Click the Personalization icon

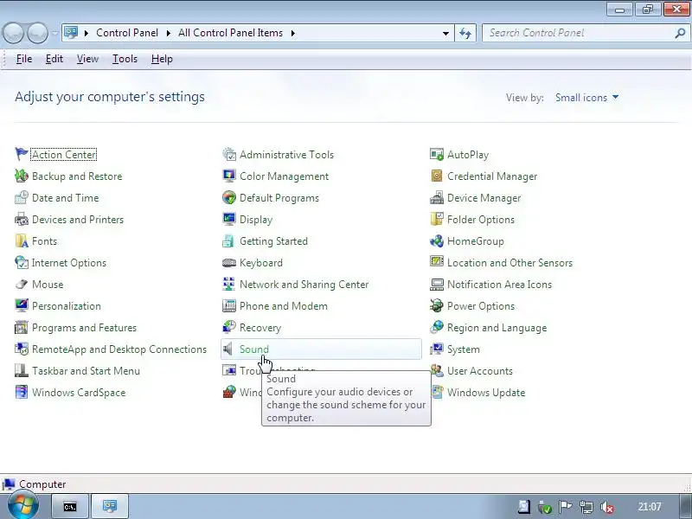pyautogui.click(x=21, y=305)
